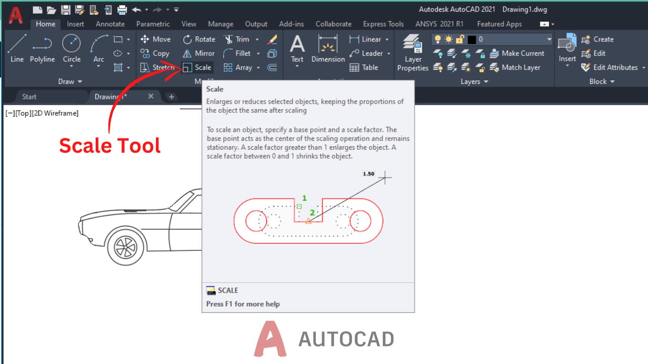The width and height of the screenshot is (648, 364).
Task: Click the [Top] viewport view control
Action: 23,113
